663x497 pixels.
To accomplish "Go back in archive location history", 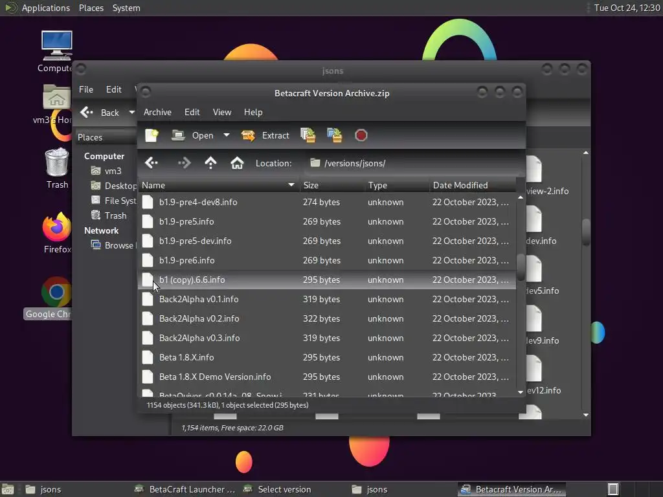I will tap(152, 162).
